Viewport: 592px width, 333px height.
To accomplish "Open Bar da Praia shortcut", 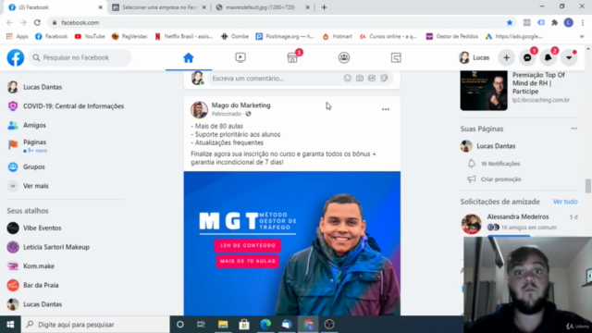I will 41,285.
